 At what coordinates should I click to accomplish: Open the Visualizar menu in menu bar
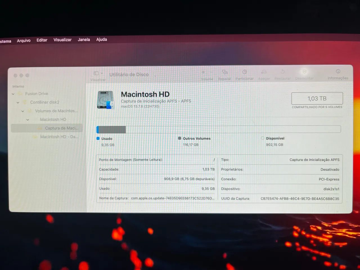coord(62,40)
